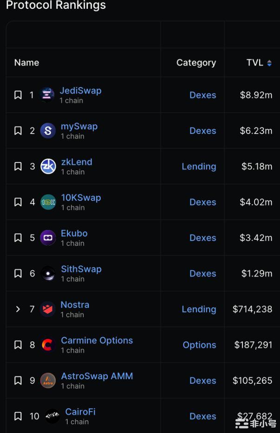
Task: Click the mySwap logo icon
Action: [48, 130]
